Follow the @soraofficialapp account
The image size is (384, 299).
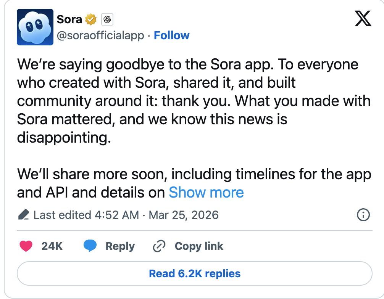pos(172,35)
